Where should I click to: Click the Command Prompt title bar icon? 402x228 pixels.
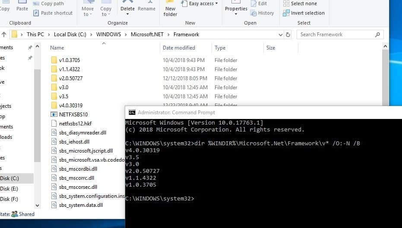click(x=132, y=112)
